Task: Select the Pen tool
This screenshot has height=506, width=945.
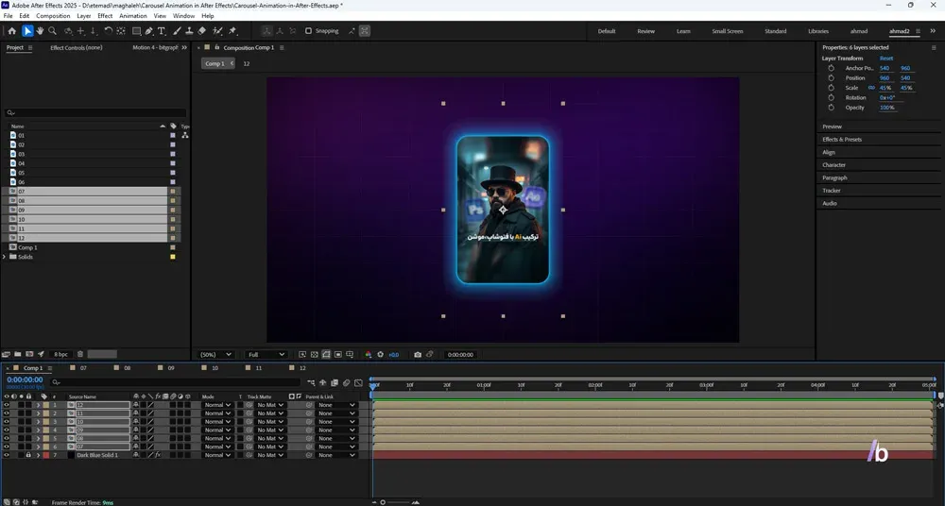Action: tap(149, 31)
